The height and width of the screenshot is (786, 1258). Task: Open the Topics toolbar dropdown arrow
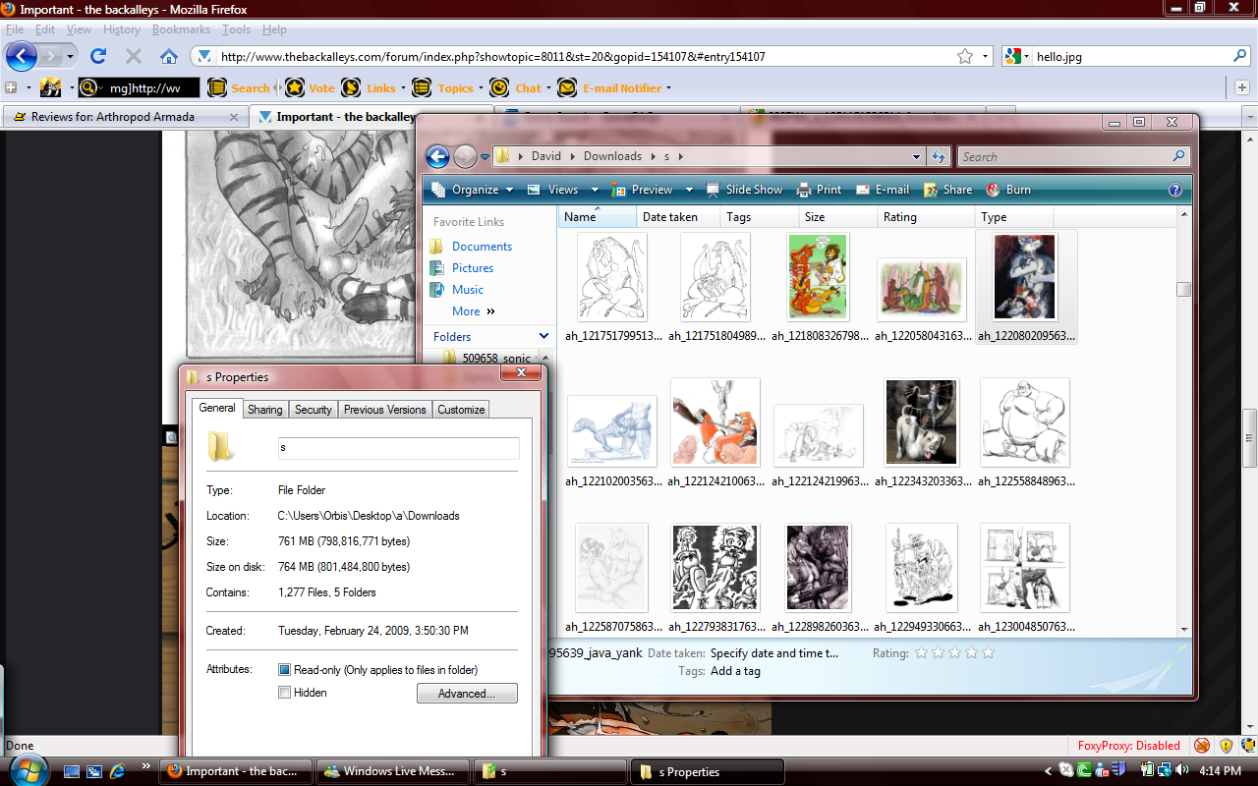click(x=481, y=88)
